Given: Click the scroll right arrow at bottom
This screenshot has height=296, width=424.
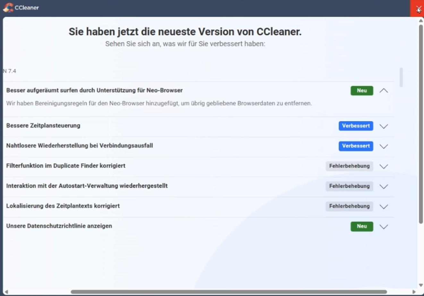Looking at the screenshot, I should pos(414,292).
